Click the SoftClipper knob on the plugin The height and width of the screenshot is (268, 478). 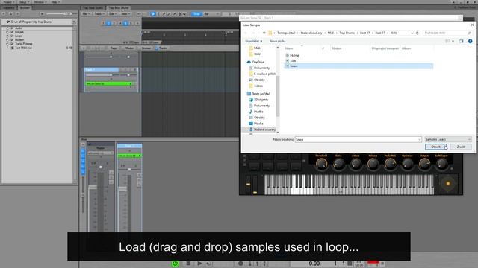441,164
